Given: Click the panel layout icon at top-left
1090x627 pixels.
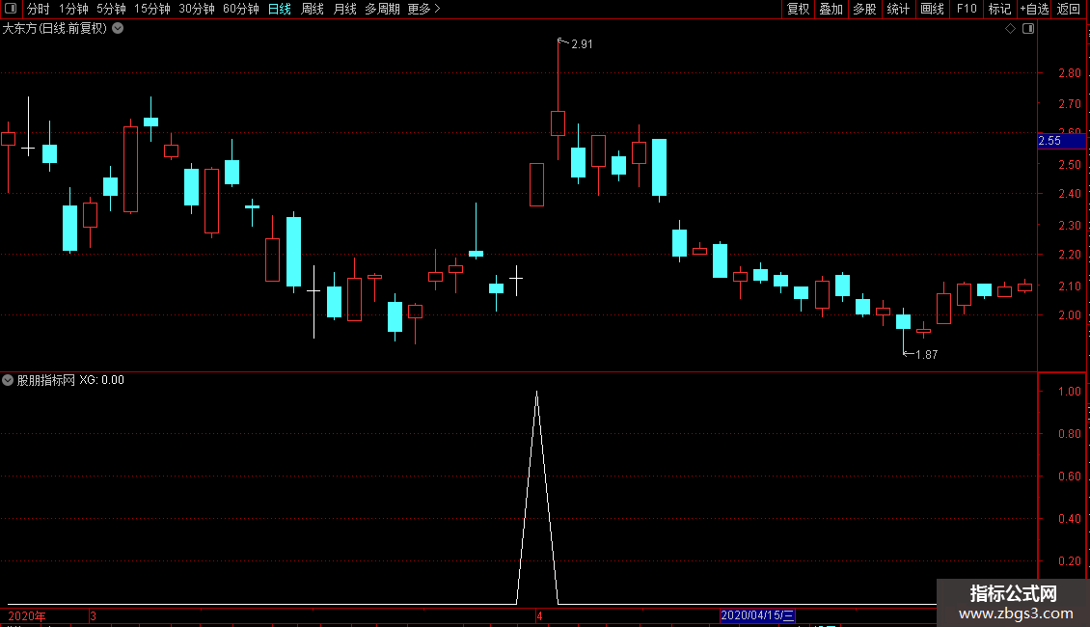Looking at the screenshot, I should tap(11, 9).
